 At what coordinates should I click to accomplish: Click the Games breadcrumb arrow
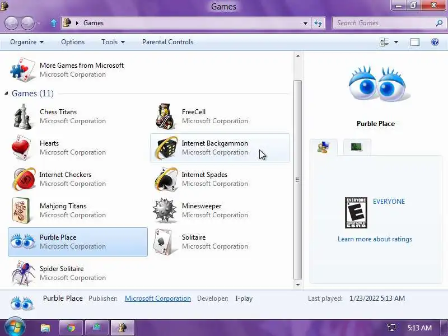77,23
